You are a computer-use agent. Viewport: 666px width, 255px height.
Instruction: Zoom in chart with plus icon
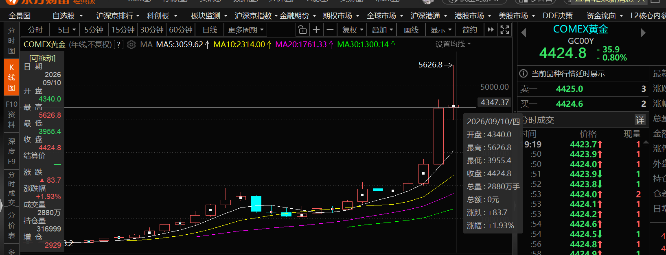[x=316, y=30]
